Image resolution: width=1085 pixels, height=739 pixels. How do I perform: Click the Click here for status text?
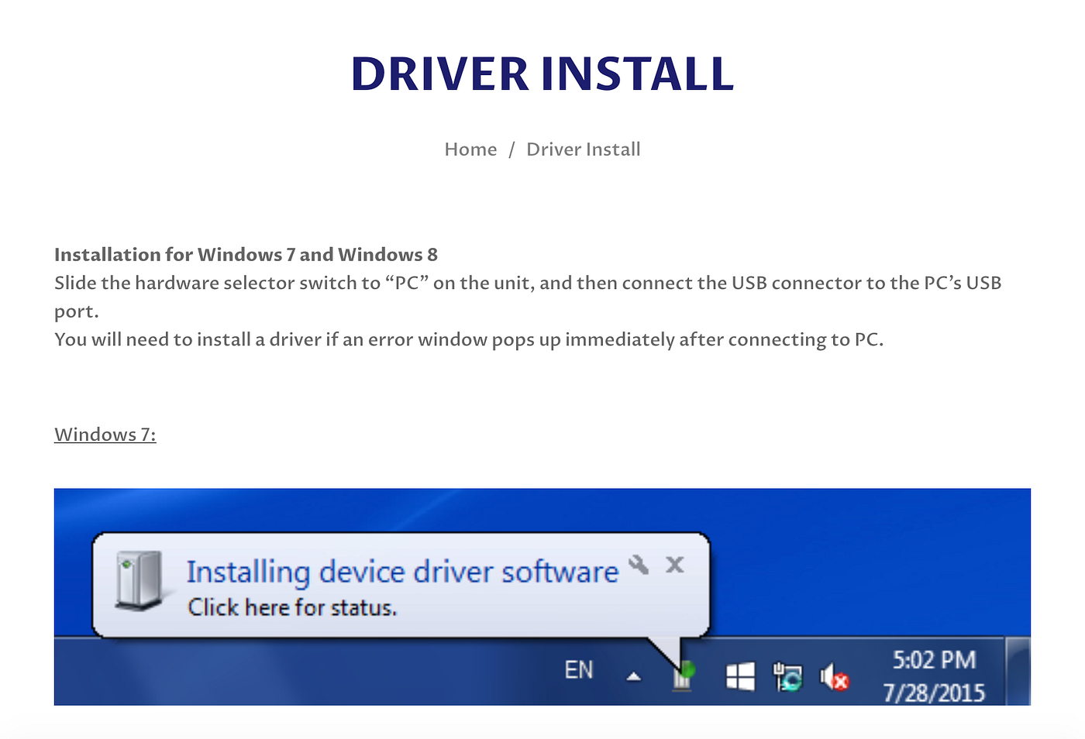(292, 607)
